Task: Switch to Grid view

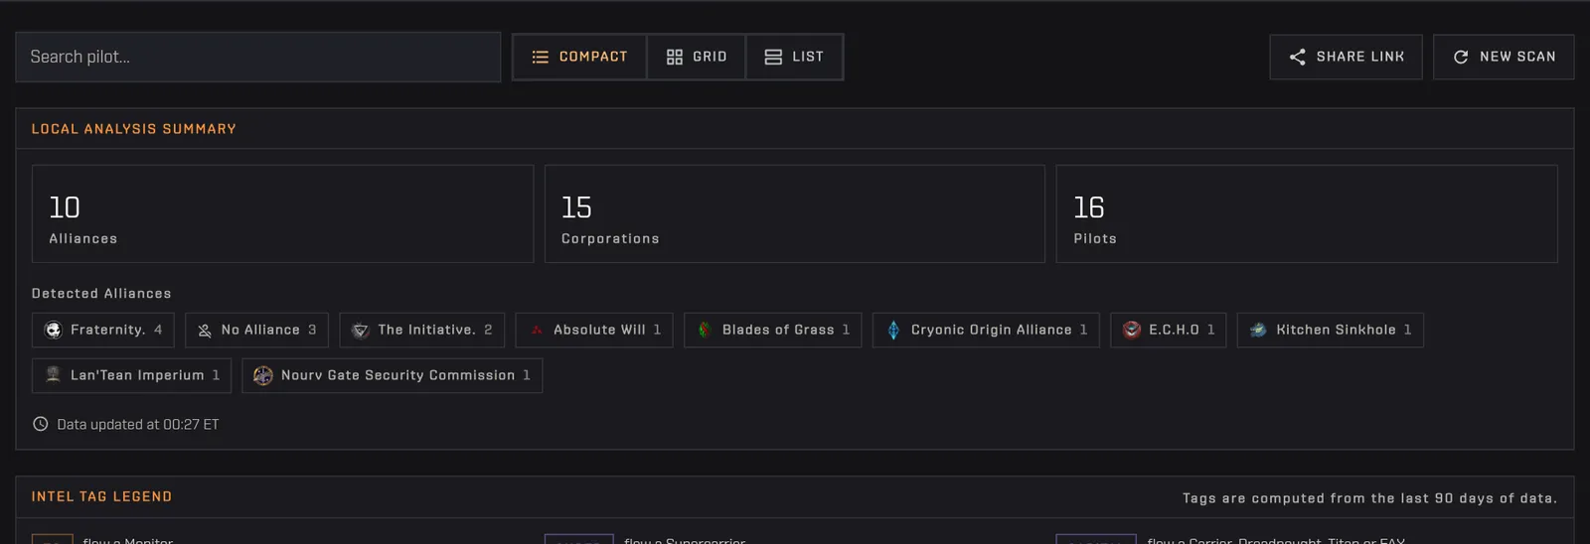Action: 697,57
